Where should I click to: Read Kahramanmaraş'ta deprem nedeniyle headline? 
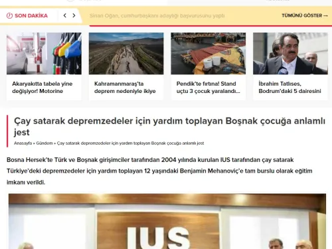(125, 88)
